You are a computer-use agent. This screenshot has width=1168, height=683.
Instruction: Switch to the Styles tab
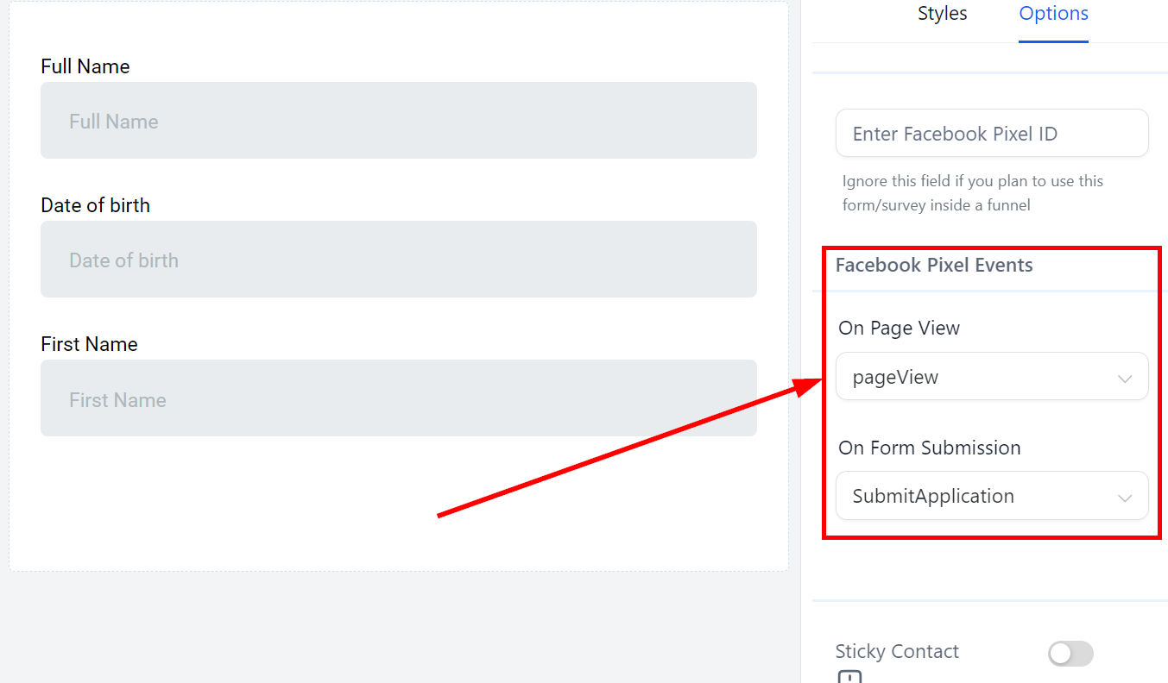click(942, 14)
